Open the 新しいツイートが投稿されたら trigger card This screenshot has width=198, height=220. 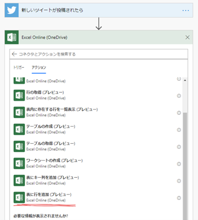click(98, 10)
